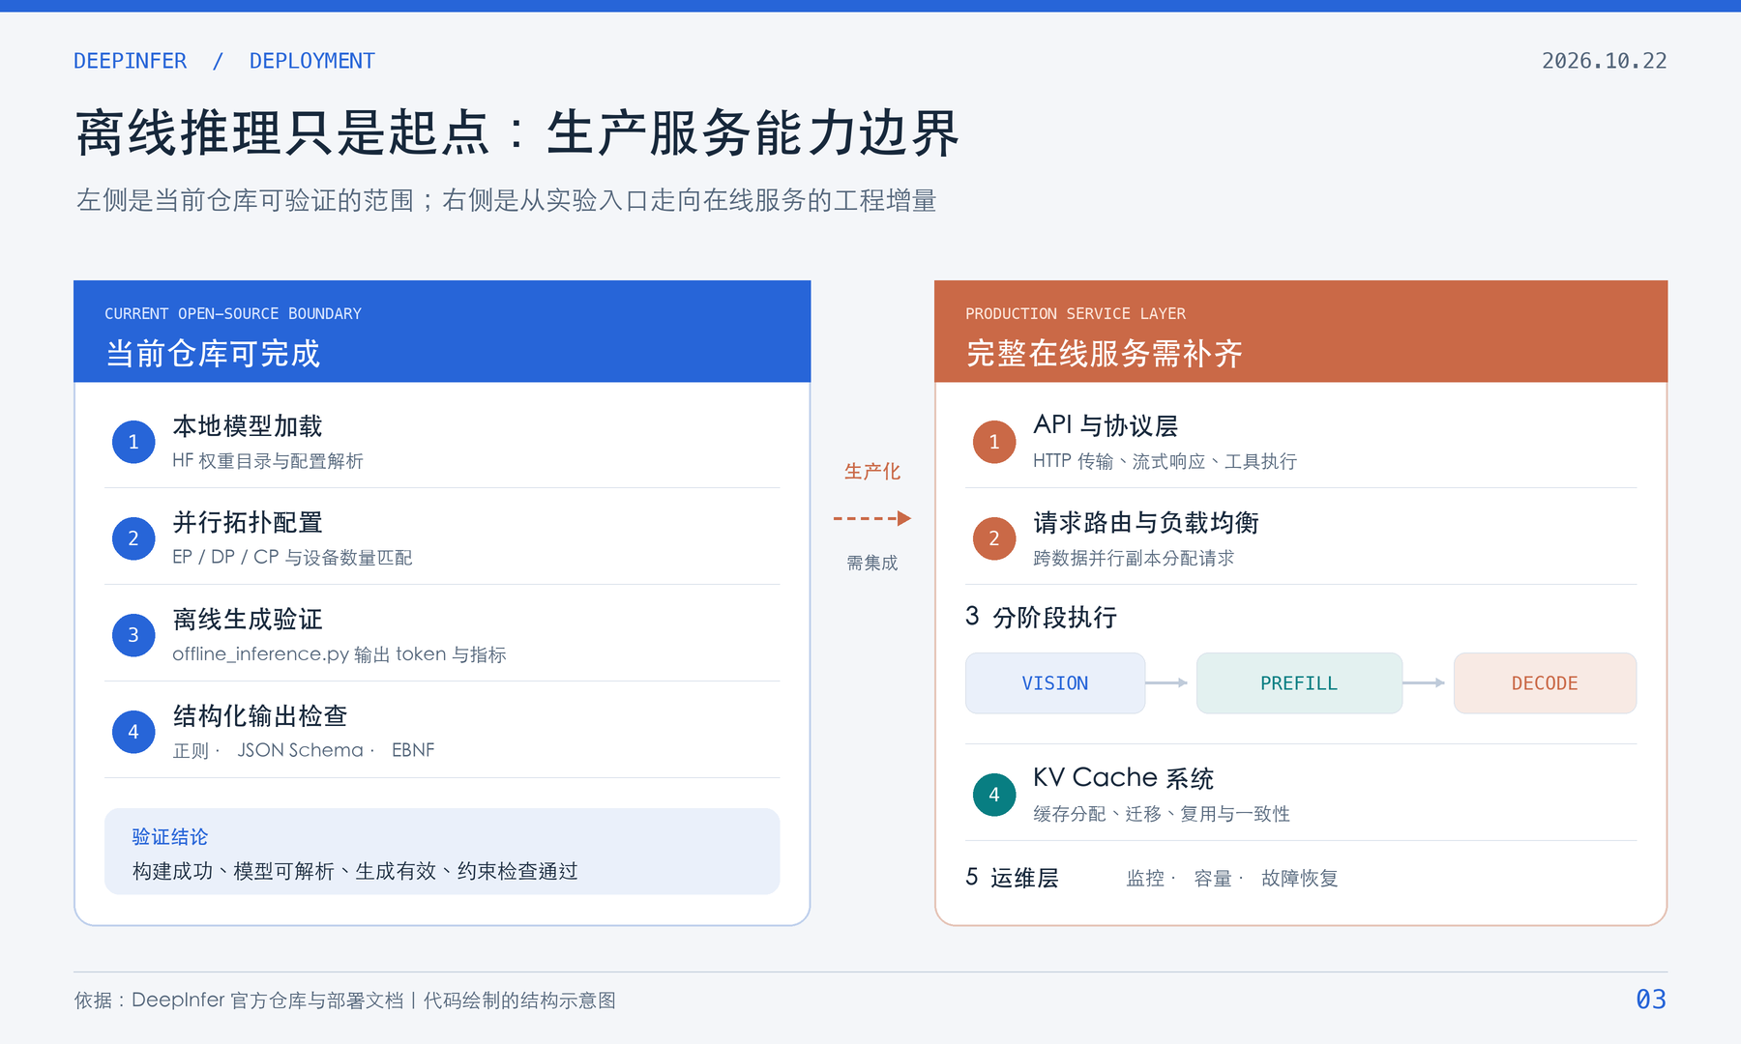Click the text 缓存分配、迁移、复用与一致性
1741x1044 pixels.
coord(1162,814)
